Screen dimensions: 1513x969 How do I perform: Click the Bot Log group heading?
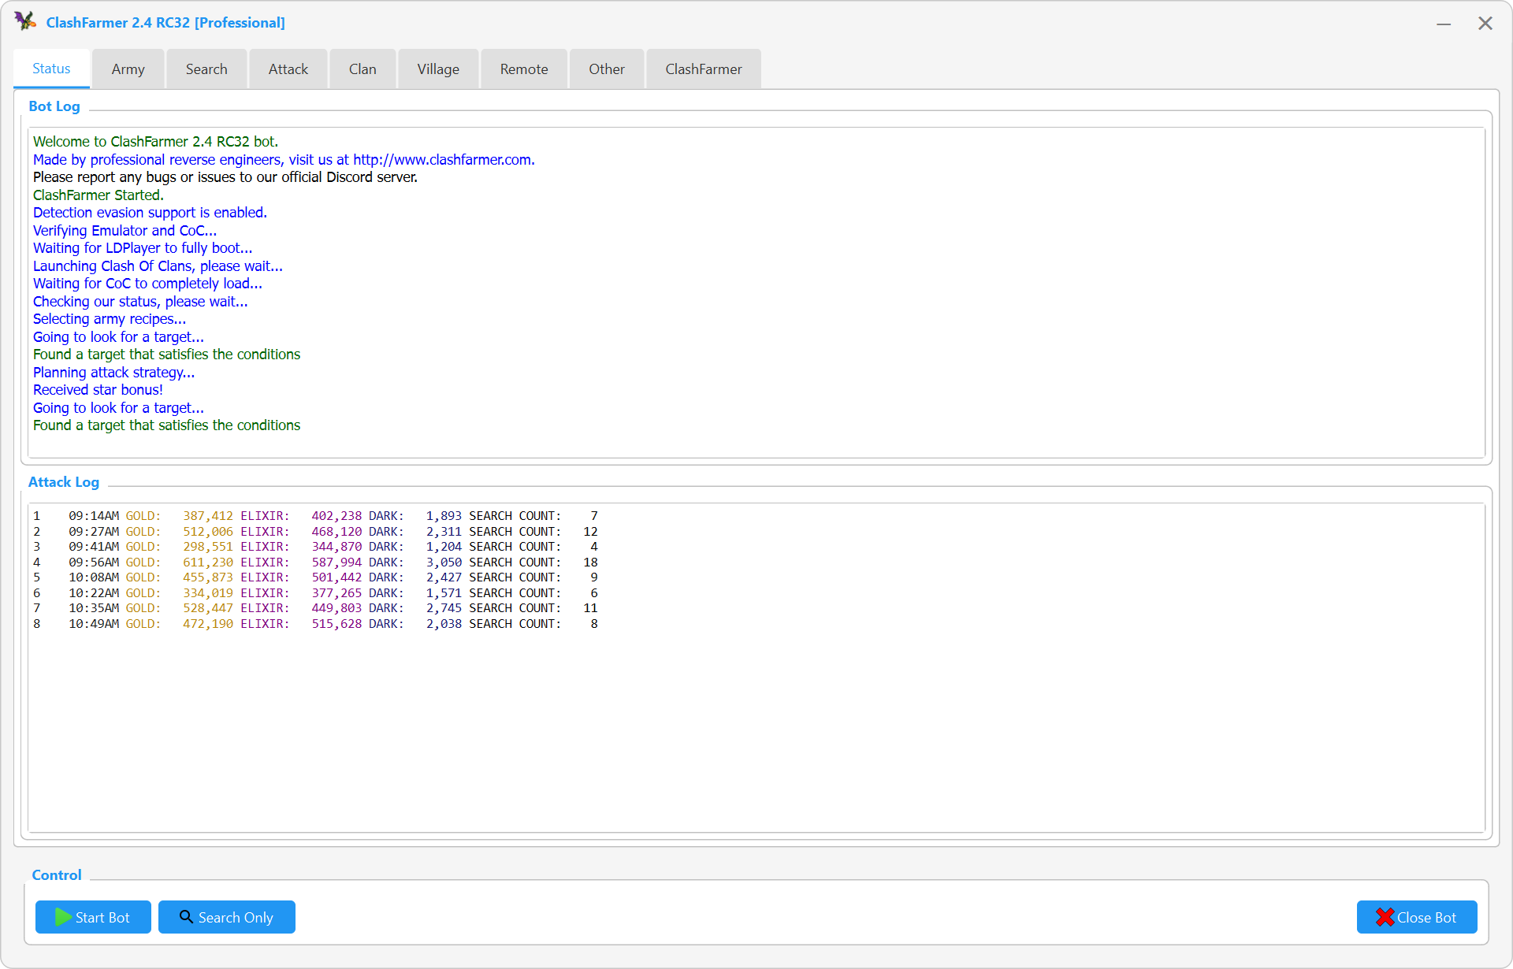(x=54, y=106)
